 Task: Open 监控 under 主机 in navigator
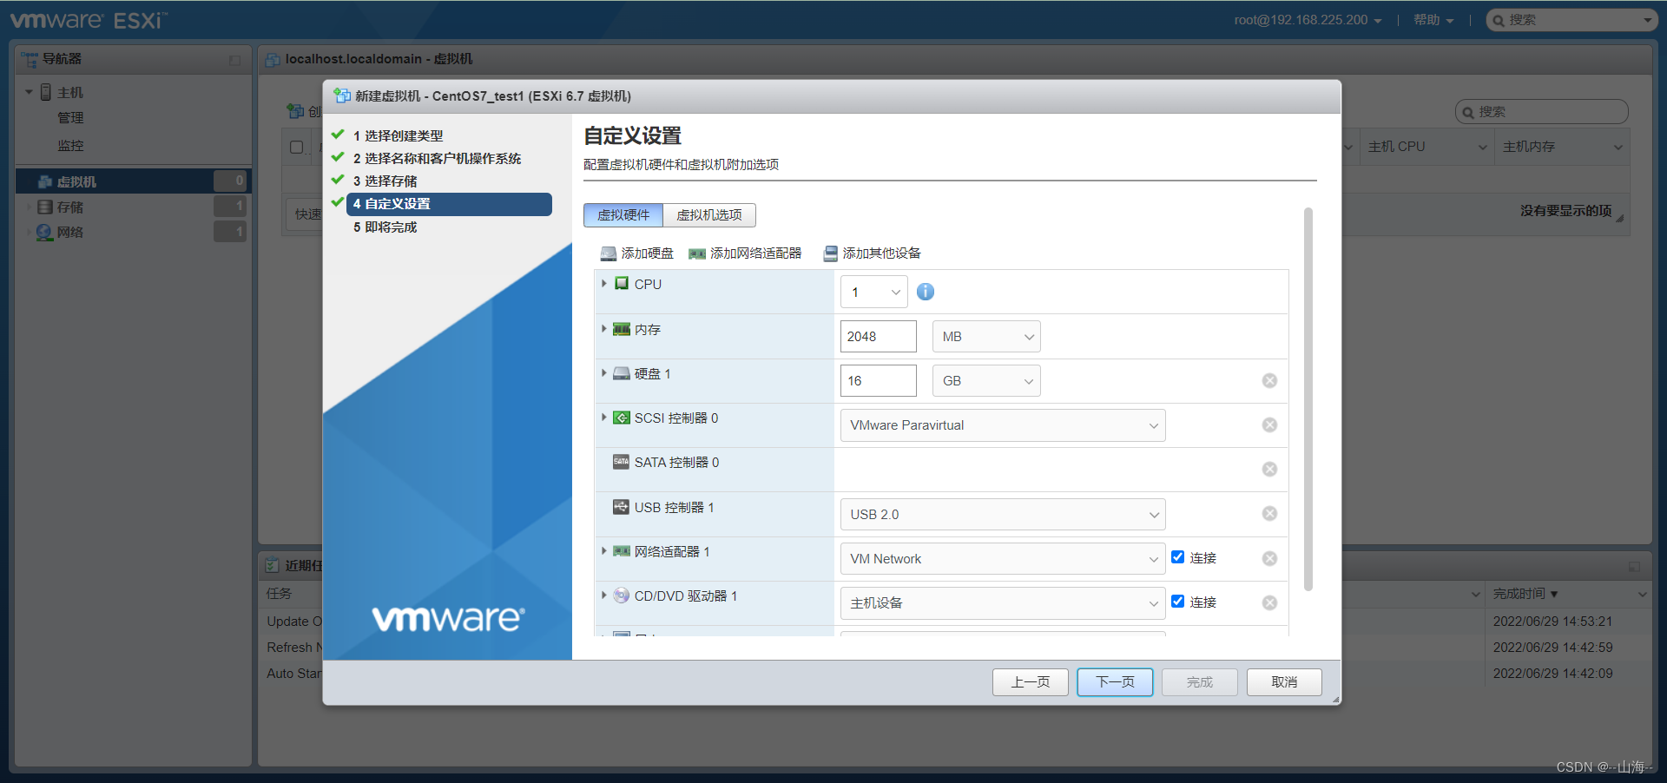coord(70,146)
